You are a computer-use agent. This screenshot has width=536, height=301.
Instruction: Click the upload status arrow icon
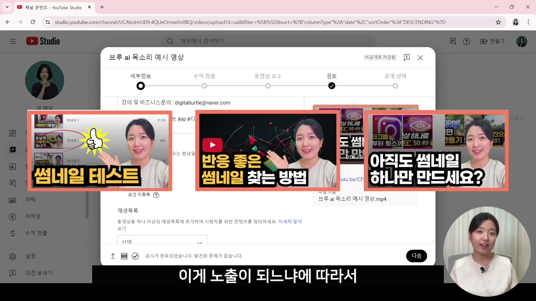pos(113,256)
